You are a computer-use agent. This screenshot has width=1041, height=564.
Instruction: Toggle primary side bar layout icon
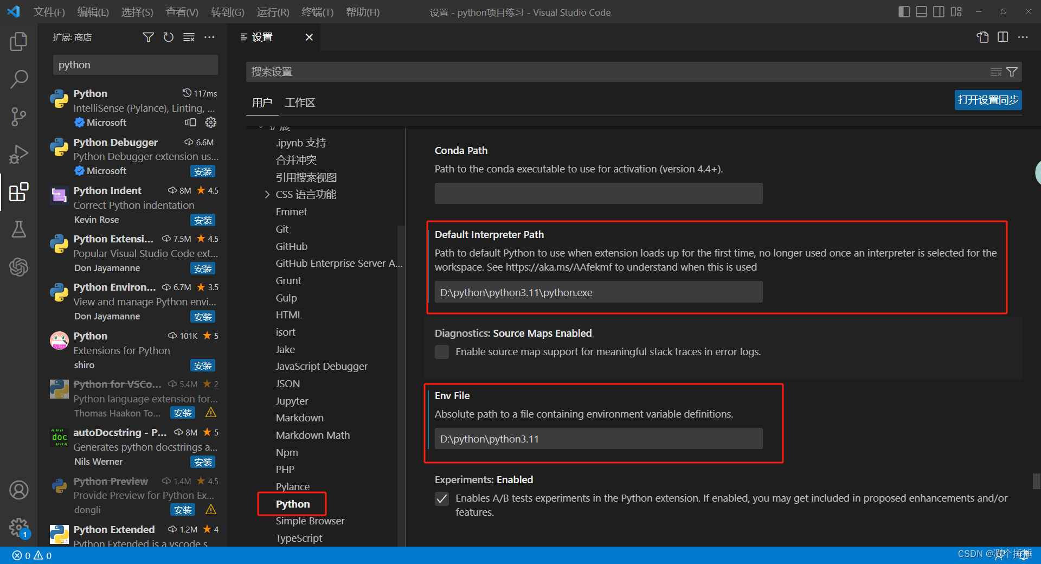tap(904, 12)
